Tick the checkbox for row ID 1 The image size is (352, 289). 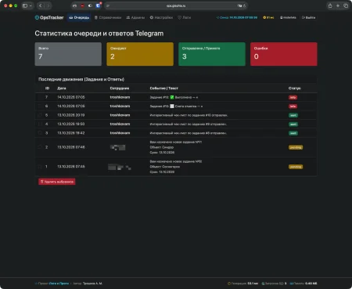tap(40, 166)
